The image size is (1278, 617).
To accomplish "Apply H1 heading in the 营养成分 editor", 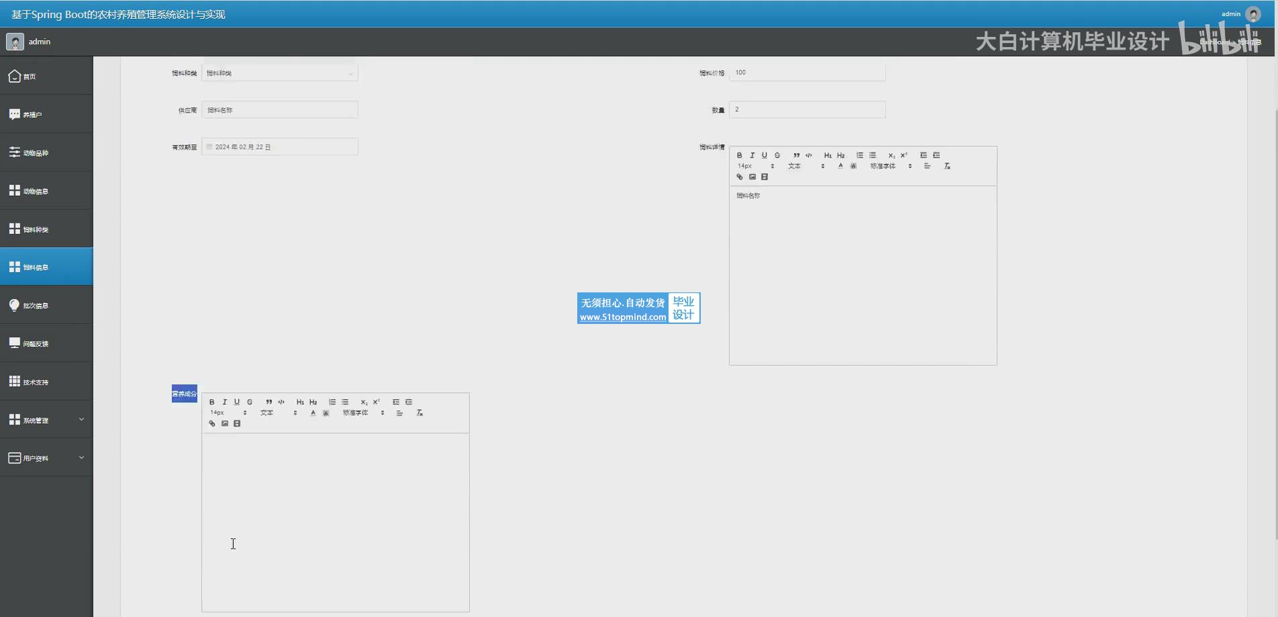I will 300,402.
